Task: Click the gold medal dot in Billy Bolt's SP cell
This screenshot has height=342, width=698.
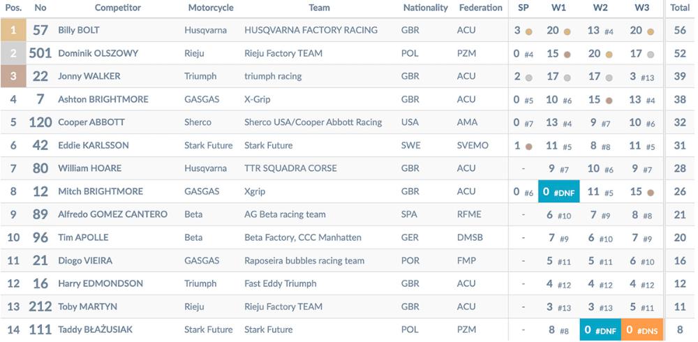Action: 528,31
